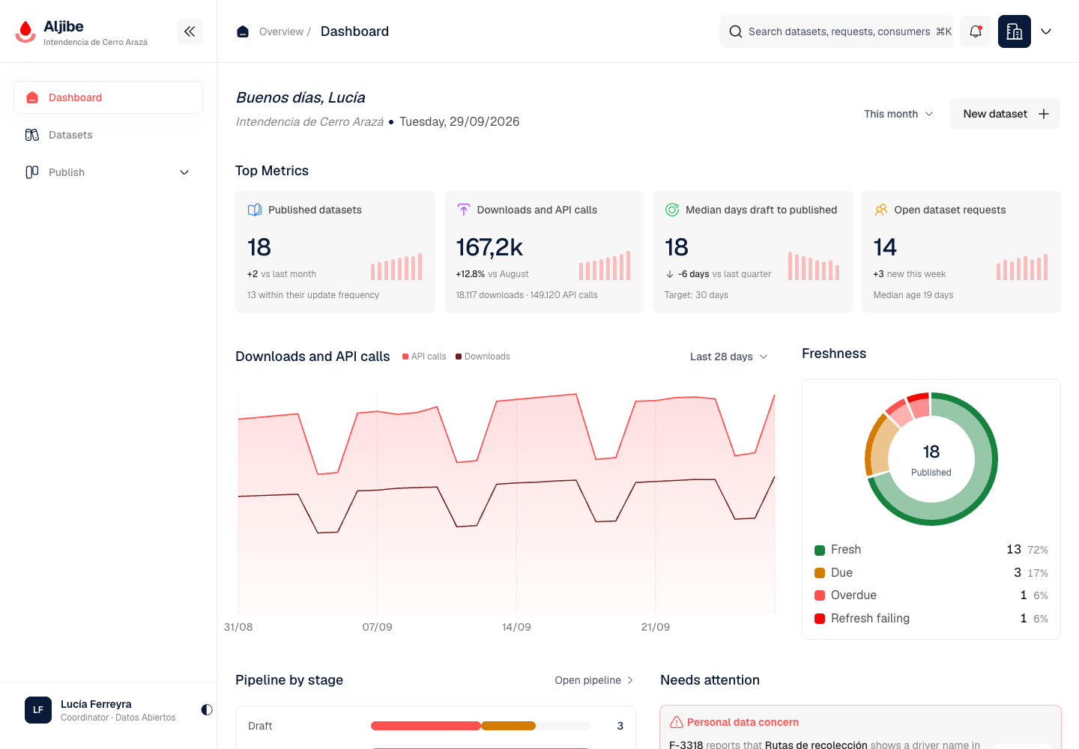The width and height of the screenshot is (1079, 749).
Task: Click the 'Median age 19 days' text
Action: (x=913, y=295)
